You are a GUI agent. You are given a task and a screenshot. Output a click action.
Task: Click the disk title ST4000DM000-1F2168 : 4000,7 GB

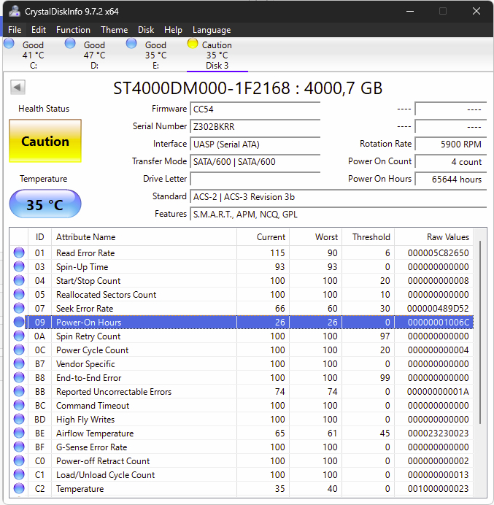(x=247, y=88)
